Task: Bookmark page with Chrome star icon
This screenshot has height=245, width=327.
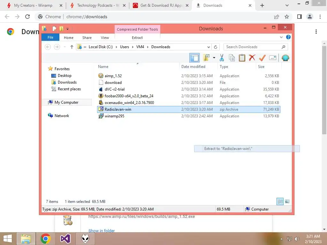Action: click(x=287, y=17)
